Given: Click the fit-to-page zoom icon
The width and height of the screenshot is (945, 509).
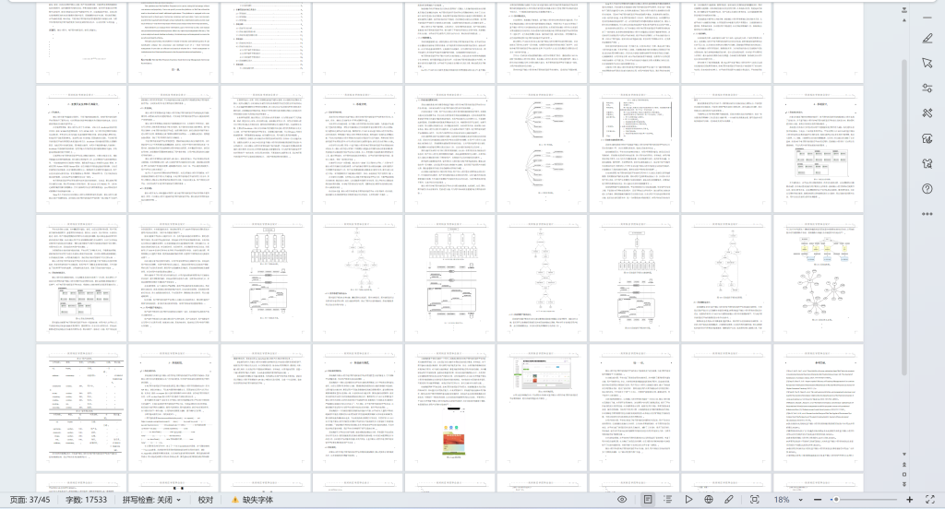Looking at the screenshot, I should point(754,500).
